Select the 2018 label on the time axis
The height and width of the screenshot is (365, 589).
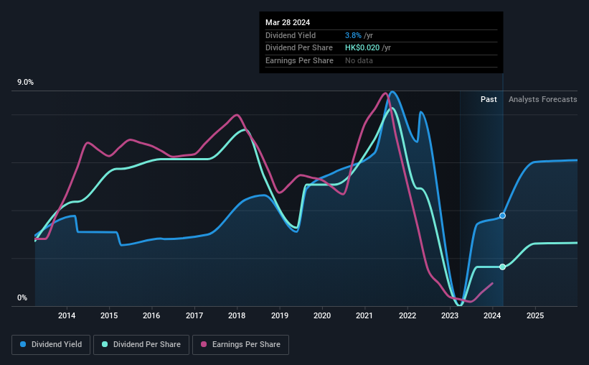(x=237, y=315)
